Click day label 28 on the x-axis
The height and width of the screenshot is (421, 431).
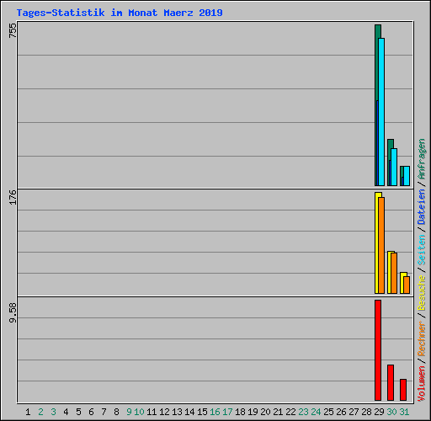[366, 412]
